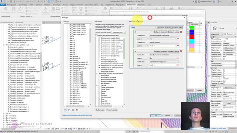Open the Архитектура ribbon tab
This screenshot has height=133, width=237.
pyautogui.click(x=23, y=5)
